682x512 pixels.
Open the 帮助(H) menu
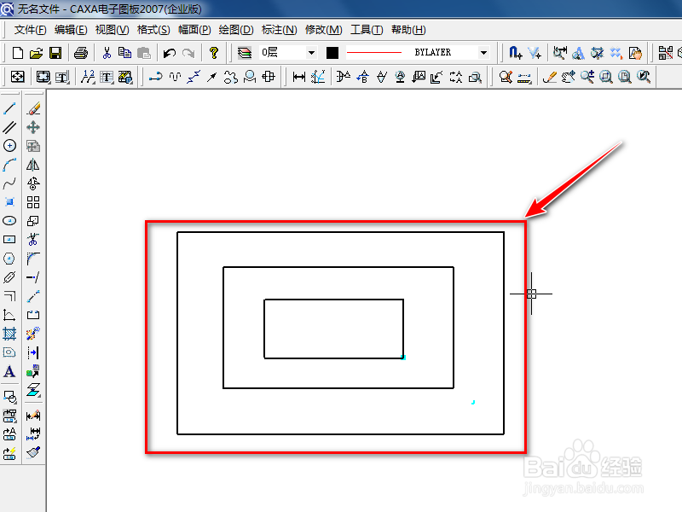tap(408, 30)
